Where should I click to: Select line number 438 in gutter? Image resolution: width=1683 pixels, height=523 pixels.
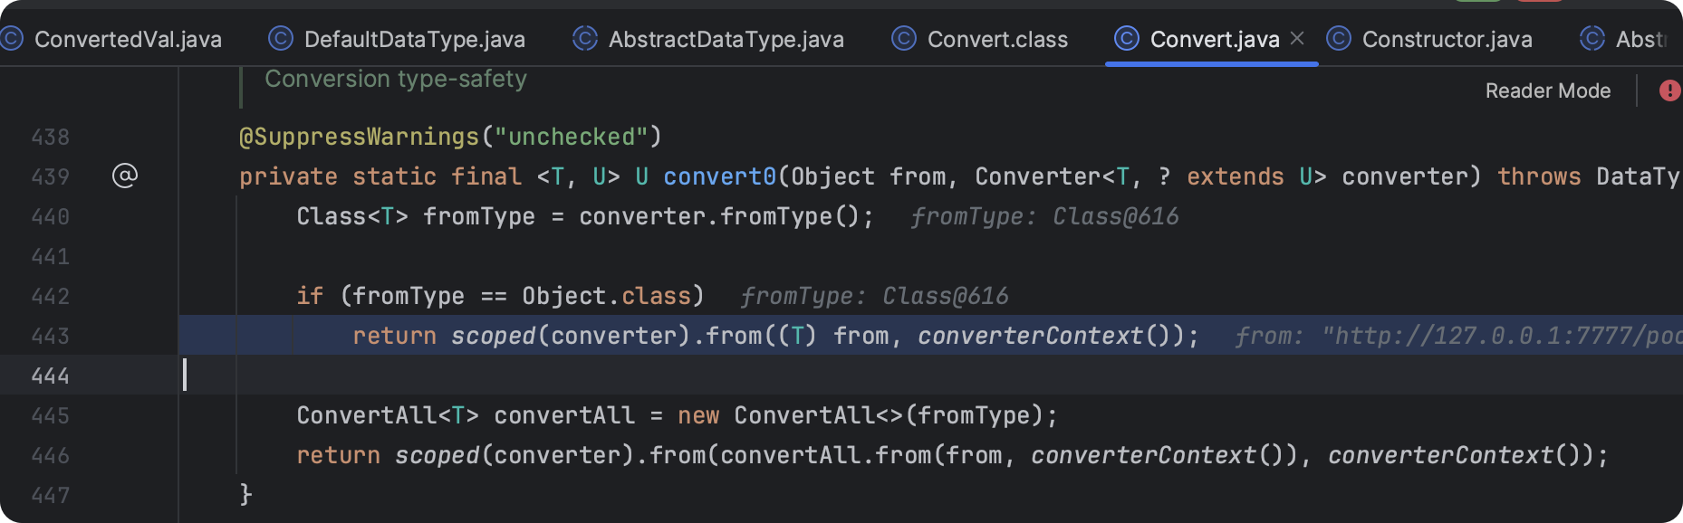pos(51,137)
